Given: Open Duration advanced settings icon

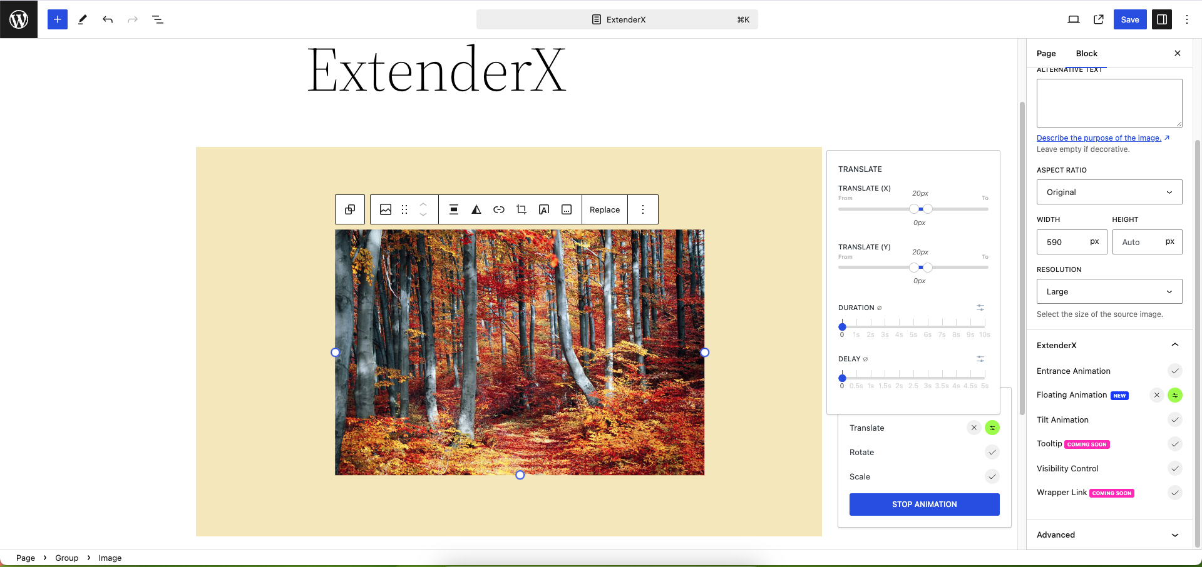Looking at the screenshot, I should point(980,308).
